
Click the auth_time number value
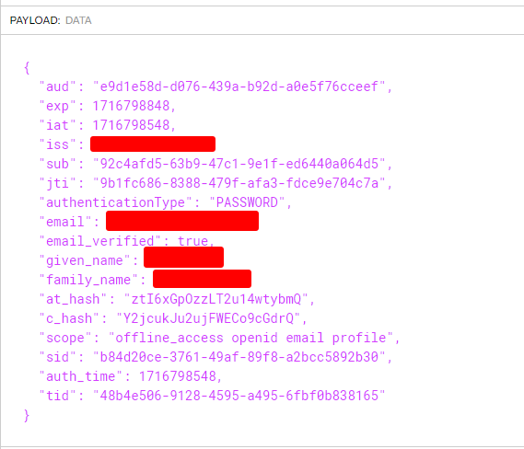pyautogui.click(x=178, y=376)
